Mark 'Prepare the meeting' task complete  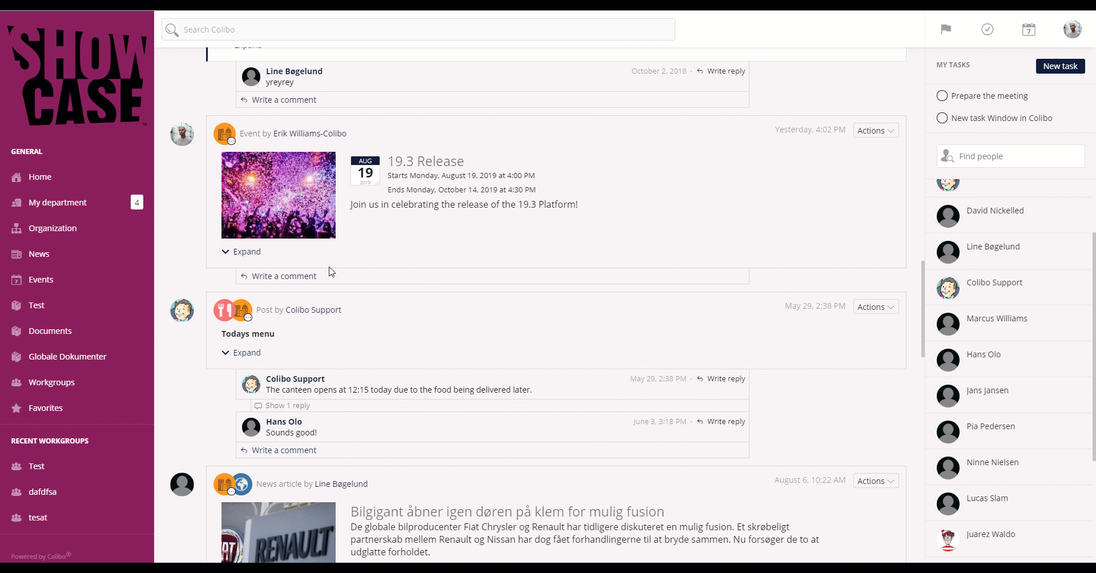tap(942, 96)
